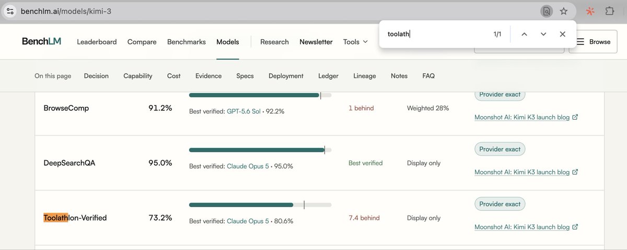The image size is (627, 250).
Task: Open Claude Opus 5 link in DeepSearchQA row
Action: click(x=248, y=166)
